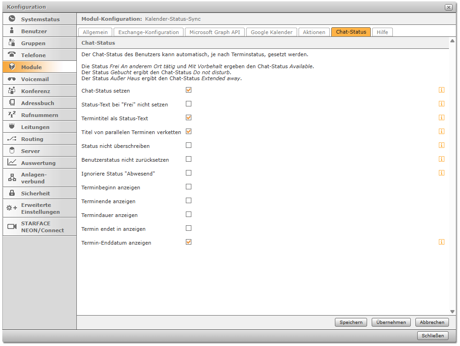Uncheck Termintitel als Status-Text
This screenshot has width=460, height=346.
[189, 117]
